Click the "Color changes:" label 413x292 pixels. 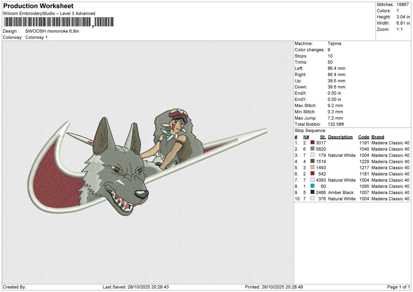click(x=310, y=50)
